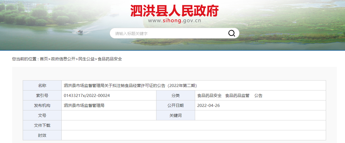Click the speedboat in the banner image
The width and height of the screenshot is (345, 143).
pyautogui.click(x=80, y=32)
